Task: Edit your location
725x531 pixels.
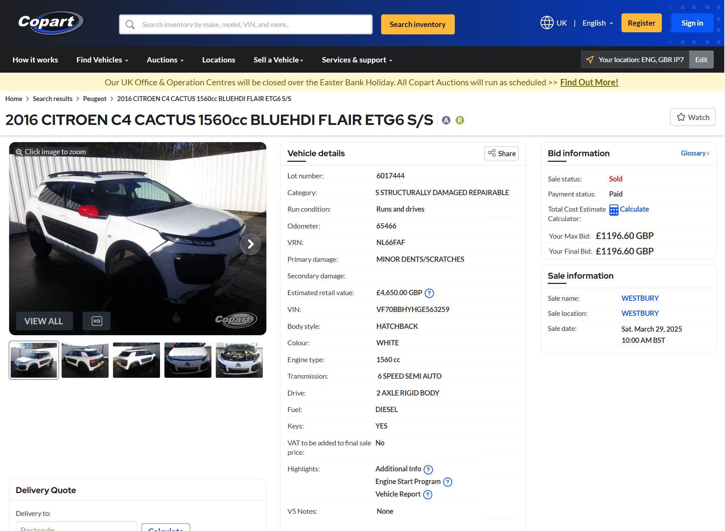Action: [x=701, y=60]
